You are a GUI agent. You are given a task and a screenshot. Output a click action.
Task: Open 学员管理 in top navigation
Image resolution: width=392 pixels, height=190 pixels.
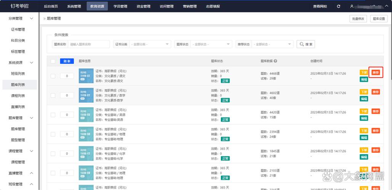[x=120, y=6]
